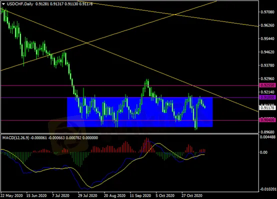Open the chart menu triangle beside USDCHF
Screen dimensions: 277x199
click(3, 4)
